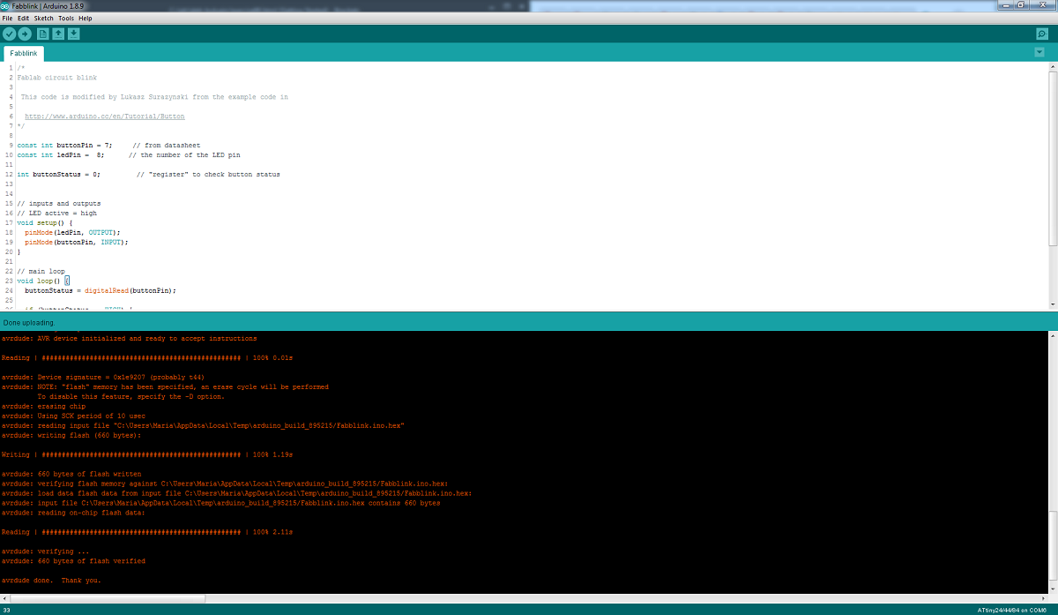Click the 'pinMode(buttonPin, INPUT);' line
The height and width of the screenshot is (615, 1058).
tap(77, 242)
